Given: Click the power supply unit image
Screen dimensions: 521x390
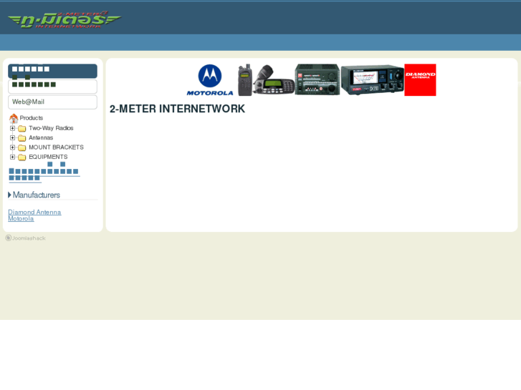Looking at the screenshot, I should (317, 79).
